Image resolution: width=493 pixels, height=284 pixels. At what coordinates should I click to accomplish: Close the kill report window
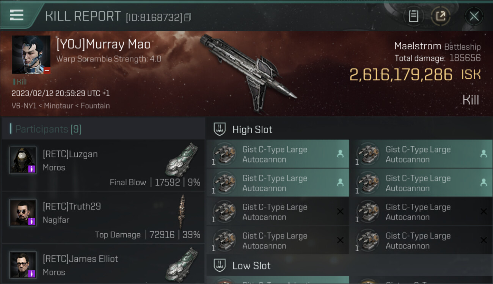click(x=474, y=16)
